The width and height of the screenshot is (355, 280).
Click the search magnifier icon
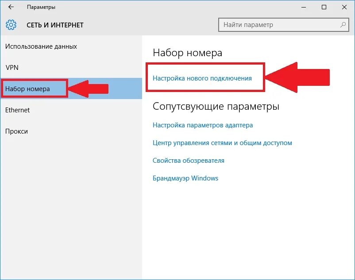coord(343,25)
